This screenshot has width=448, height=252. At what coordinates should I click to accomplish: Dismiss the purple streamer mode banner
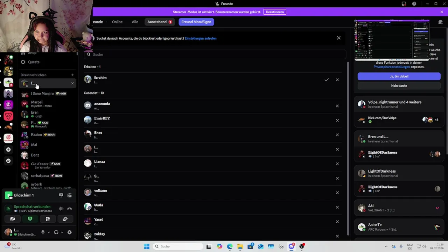pos(442,12)
